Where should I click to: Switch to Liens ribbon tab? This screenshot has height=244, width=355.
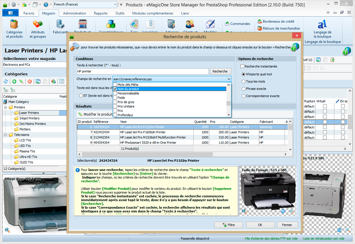pos(185,13)
